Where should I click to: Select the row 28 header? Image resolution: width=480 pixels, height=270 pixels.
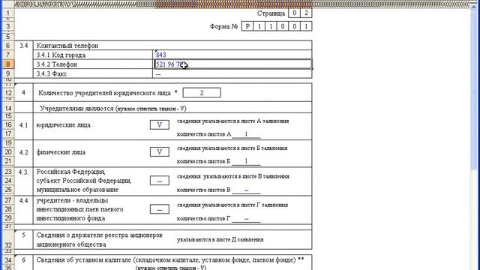[7, 209]
